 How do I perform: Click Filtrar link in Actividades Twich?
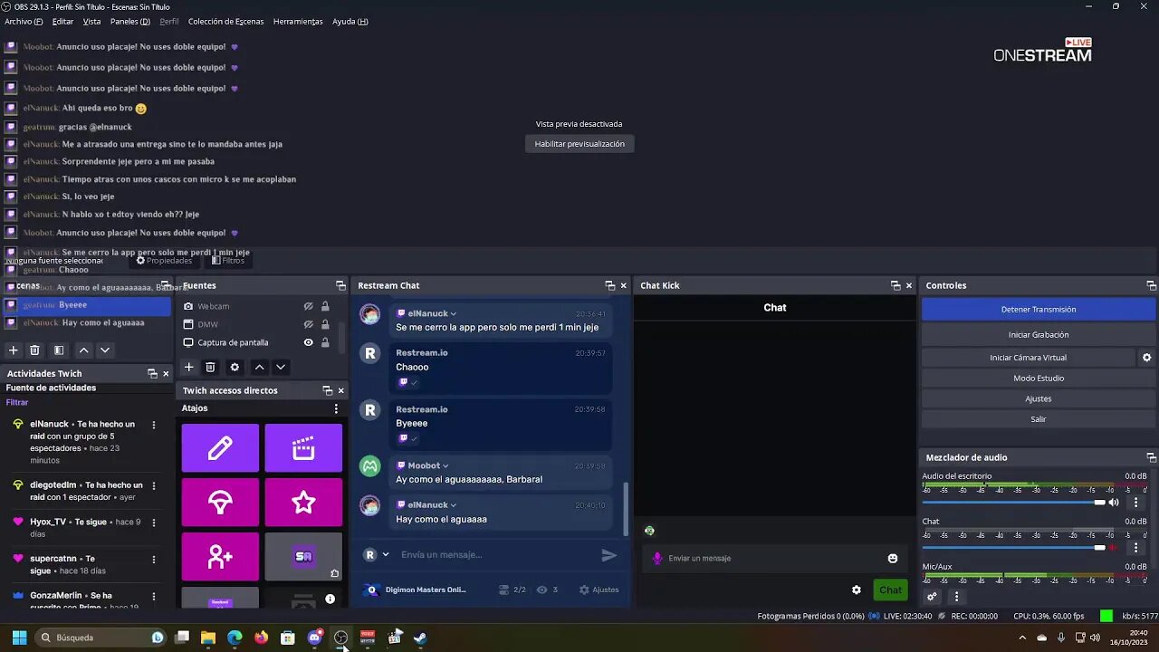pos(17,402)
